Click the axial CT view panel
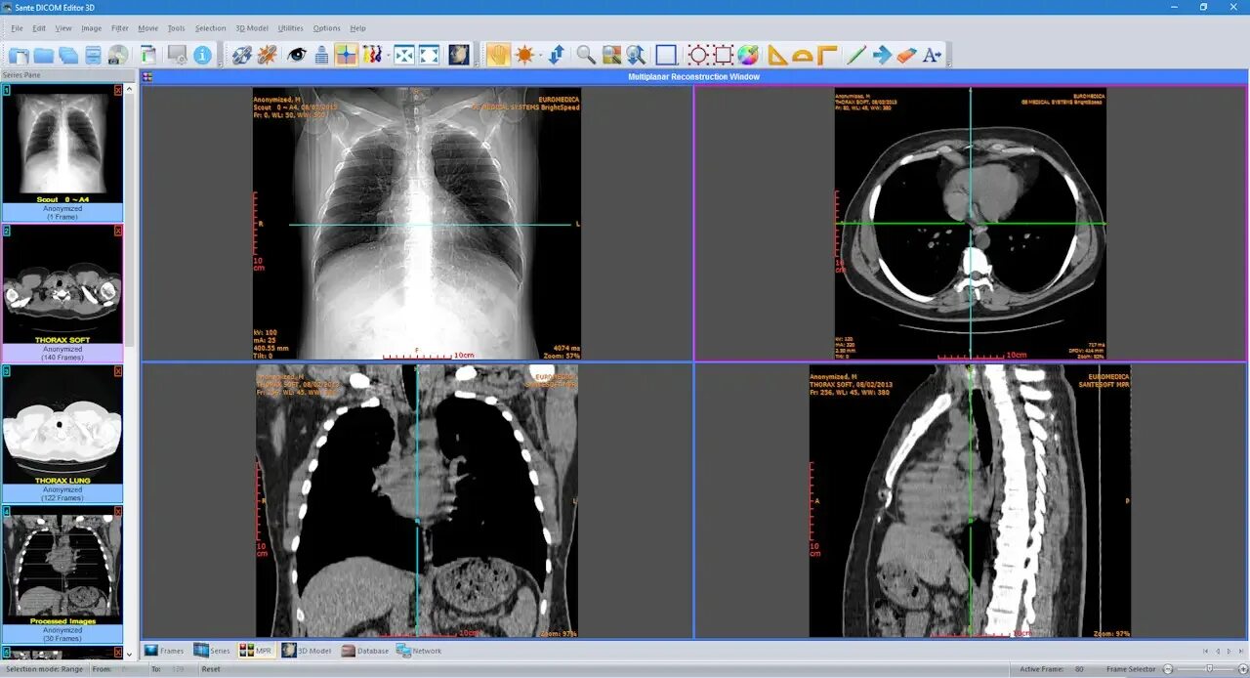Viewport: 1250px width, 678px height. 971,224
